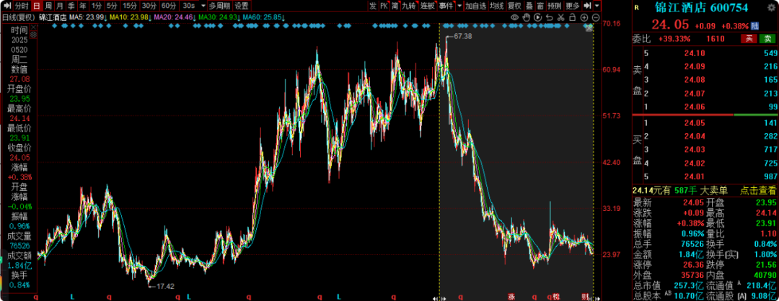779x301 pixels.
Task: Click the 发 toolbar button
Action: 373,6
